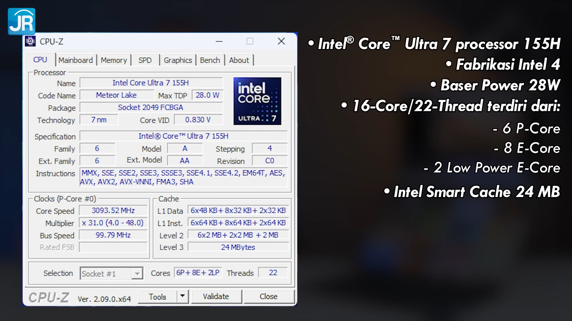Open the Bench tab

pos(210,60)
